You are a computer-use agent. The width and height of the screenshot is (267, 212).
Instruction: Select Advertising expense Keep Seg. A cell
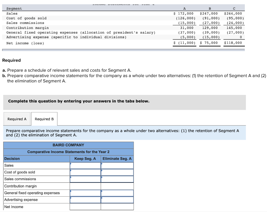click(85, 200)
